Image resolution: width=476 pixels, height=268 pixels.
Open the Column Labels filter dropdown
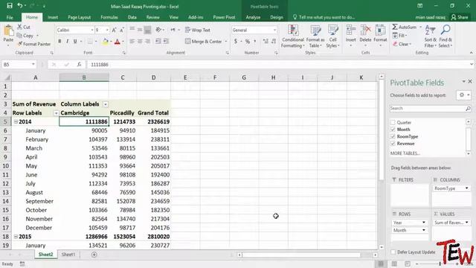pos(106,104)
